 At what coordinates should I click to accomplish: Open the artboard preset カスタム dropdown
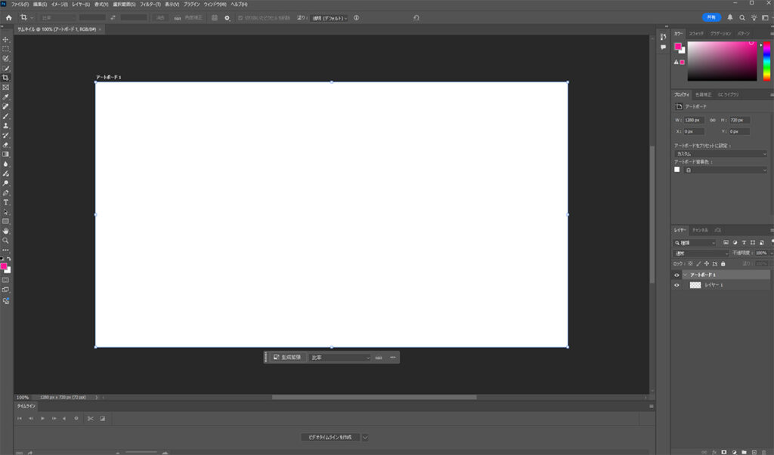pos(720,154)
